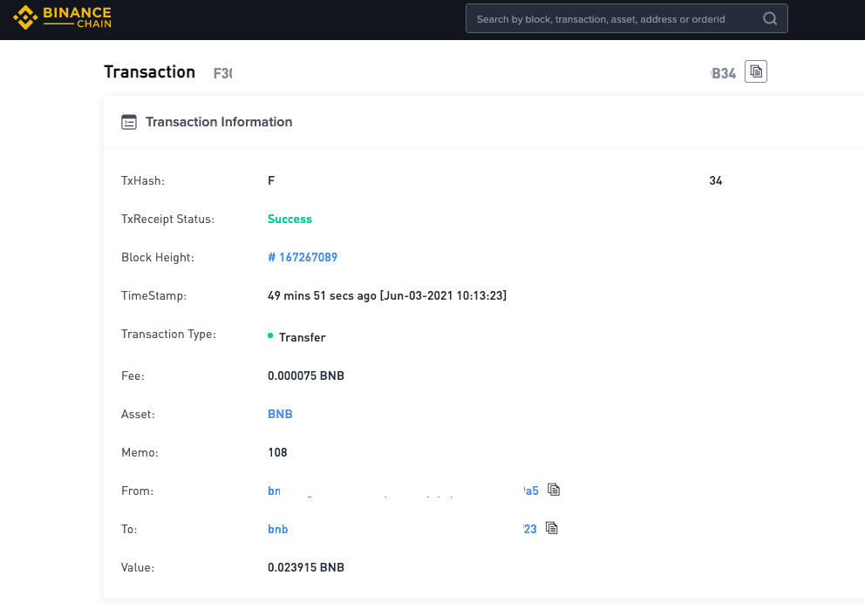Screen dimensions: 865x609
Task: Open the To address starting with bnb
Action: pyautogui.click(x=402, y=529)
